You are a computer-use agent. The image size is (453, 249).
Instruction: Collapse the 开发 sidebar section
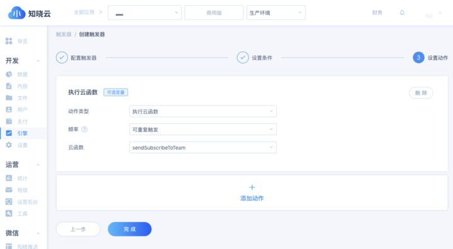38,61
